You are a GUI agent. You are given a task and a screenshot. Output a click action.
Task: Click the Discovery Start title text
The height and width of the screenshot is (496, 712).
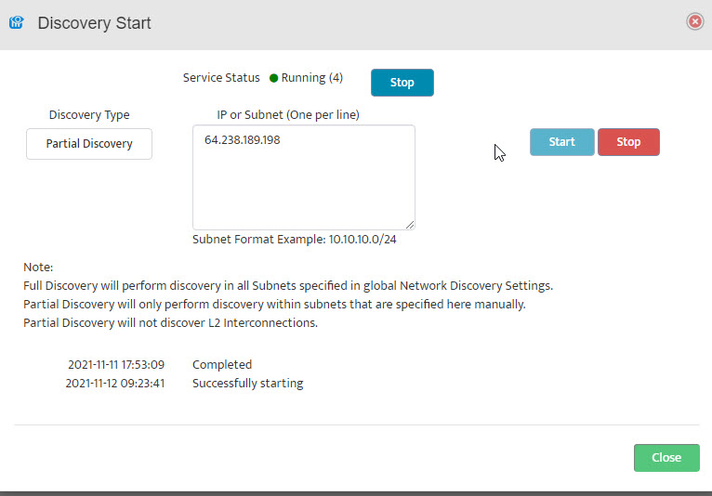94,22
